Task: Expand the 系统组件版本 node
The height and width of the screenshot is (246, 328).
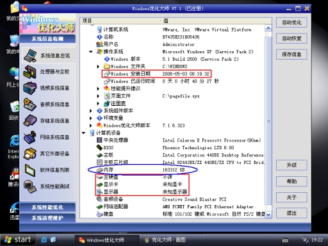Action: [91, 111]
